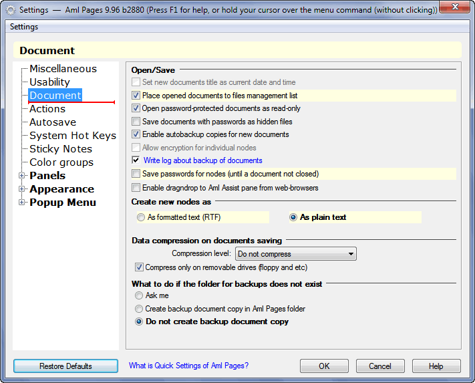The width and height of the screenshot is (475, 383).
Task: Open What is Quick Settings of Aml Pages link
Action: click(x=188, y=366)
